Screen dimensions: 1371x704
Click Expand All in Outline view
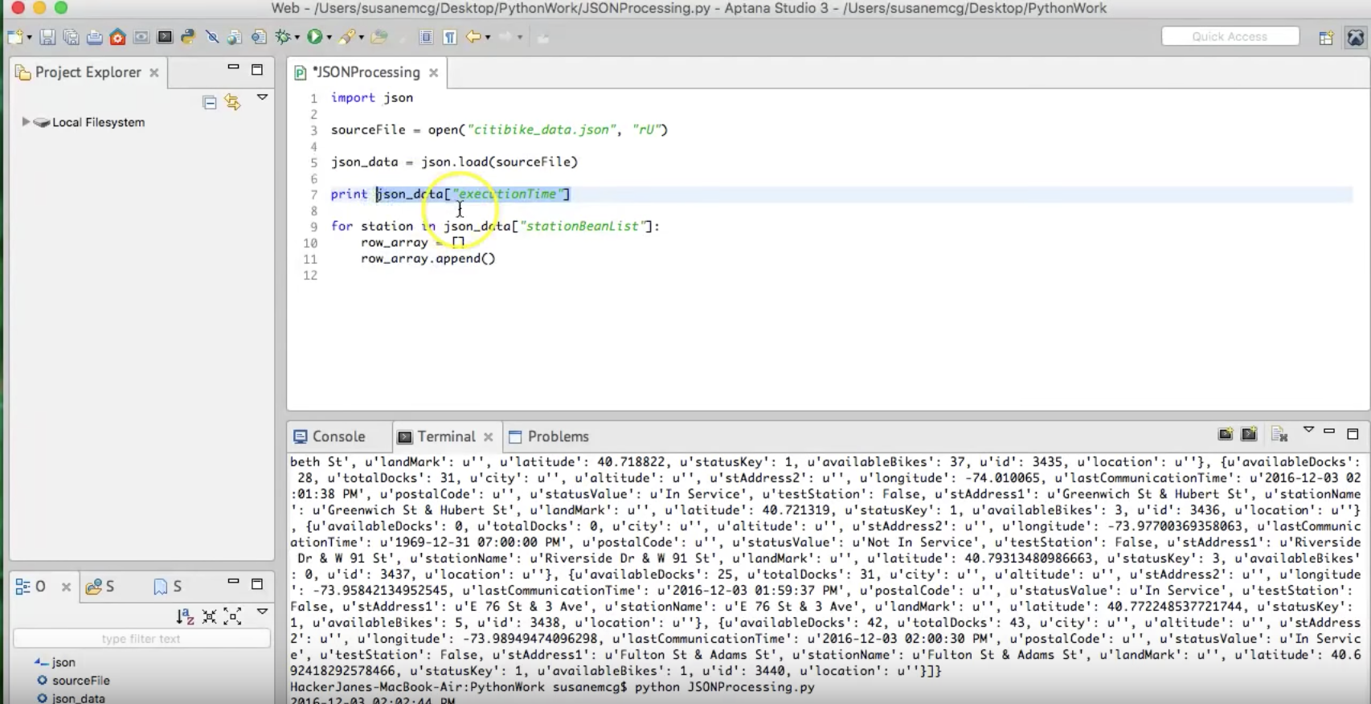pos(232,616)
